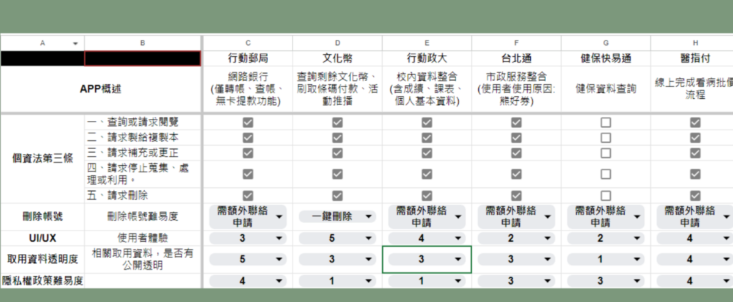
Task: Select the 行動政大 header cell
Action: (427, 59)
